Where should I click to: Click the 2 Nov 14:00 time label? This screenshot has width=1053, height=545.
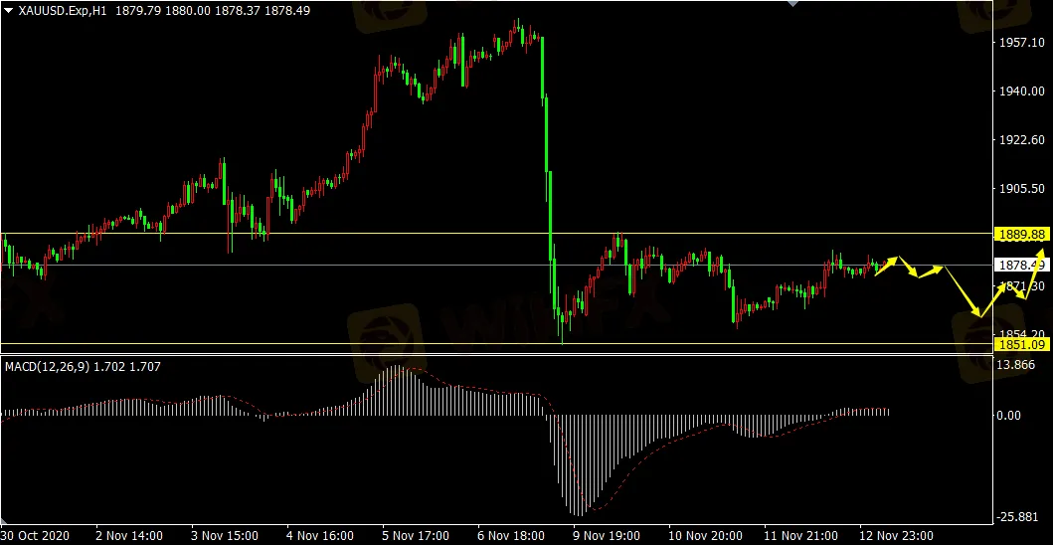point(129,536)
